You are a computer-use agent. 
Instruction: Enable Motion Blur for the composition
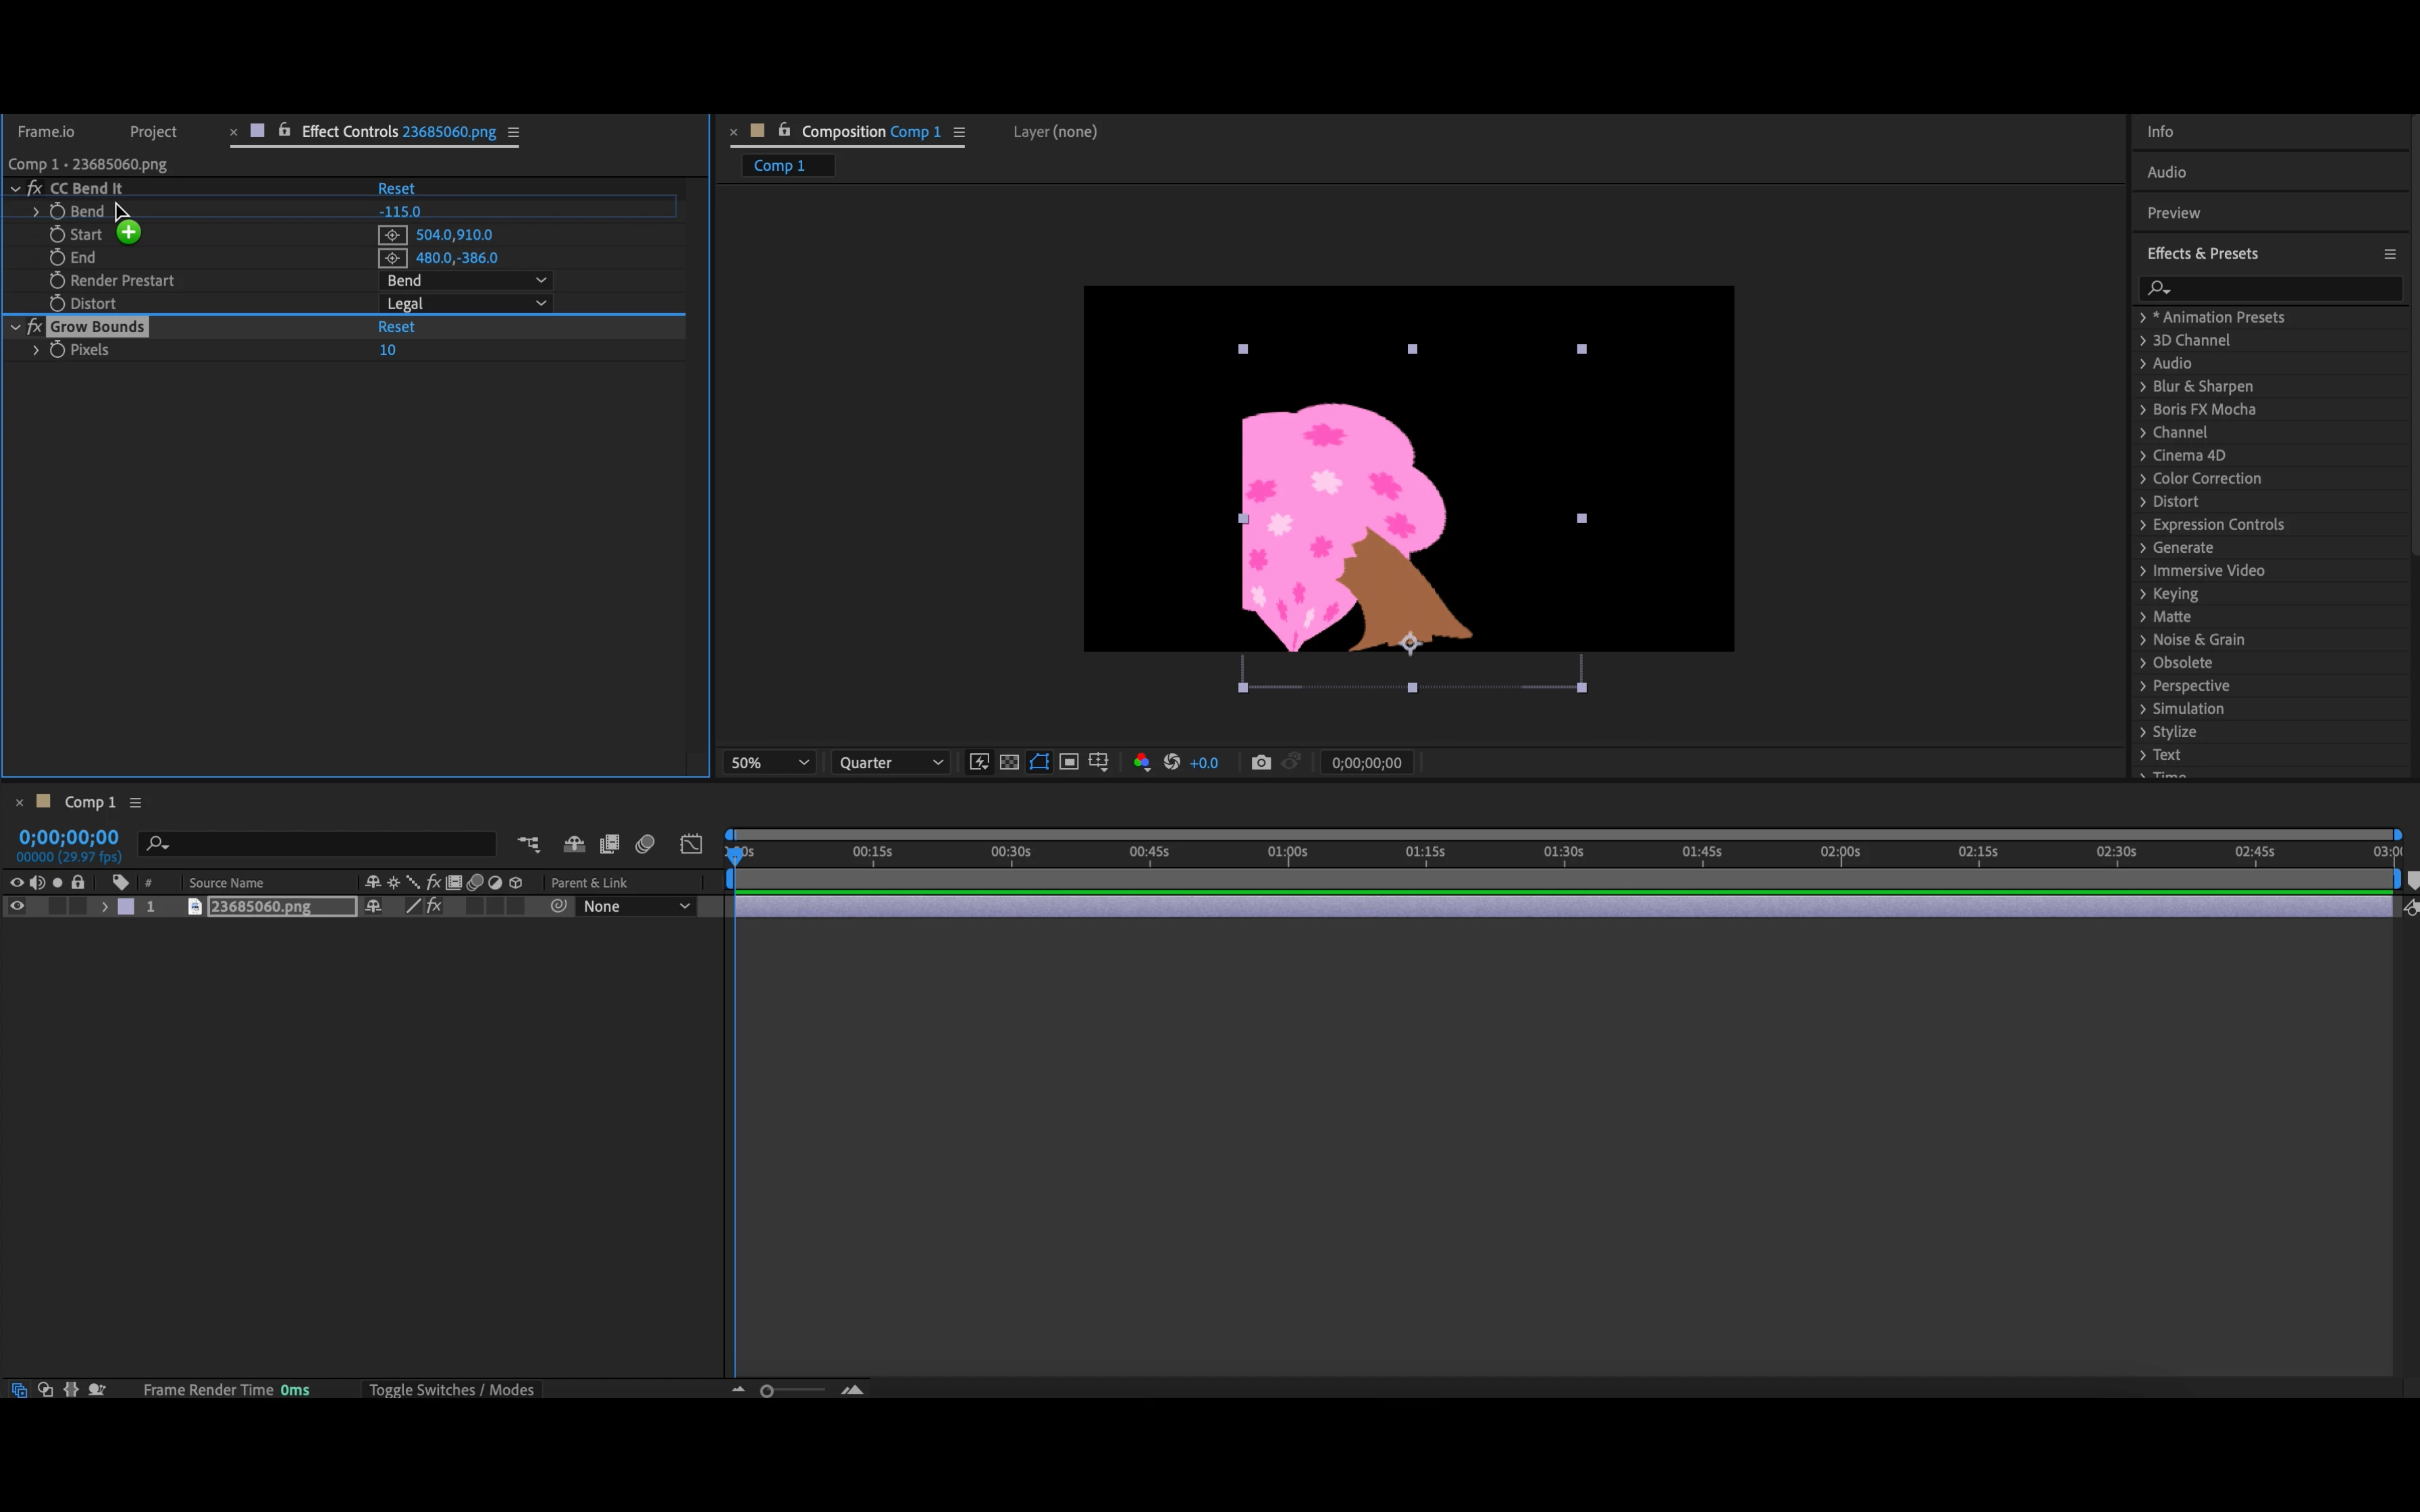point(645,844)
